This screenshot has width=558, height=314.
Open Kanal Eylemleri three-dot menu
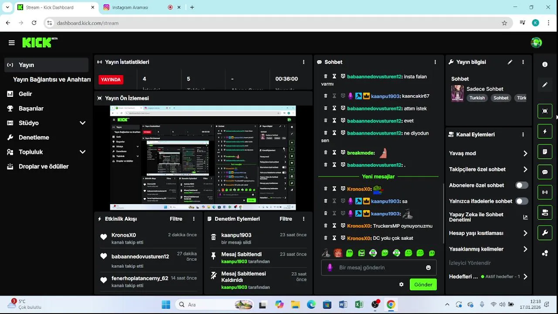tap(523, 135)
